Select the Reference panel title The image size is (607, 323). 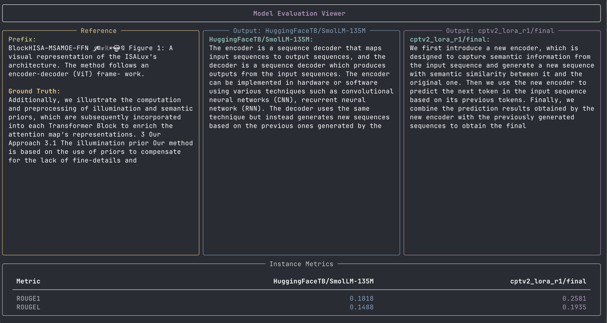99,31
